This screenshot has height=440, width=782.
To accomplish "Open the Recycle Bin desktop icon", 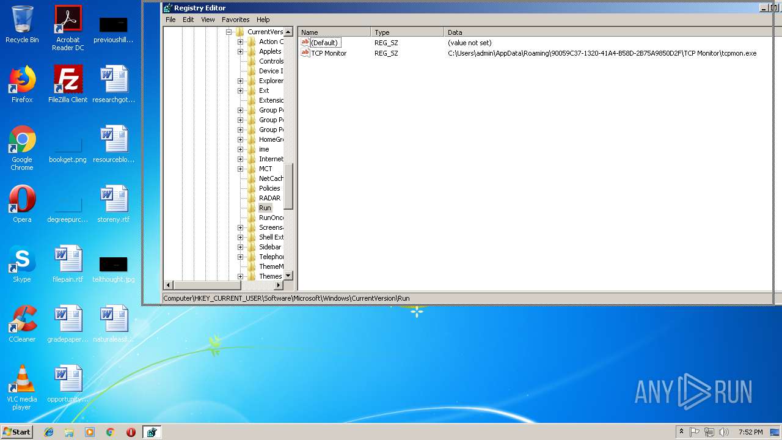I will tap(22, 25).
